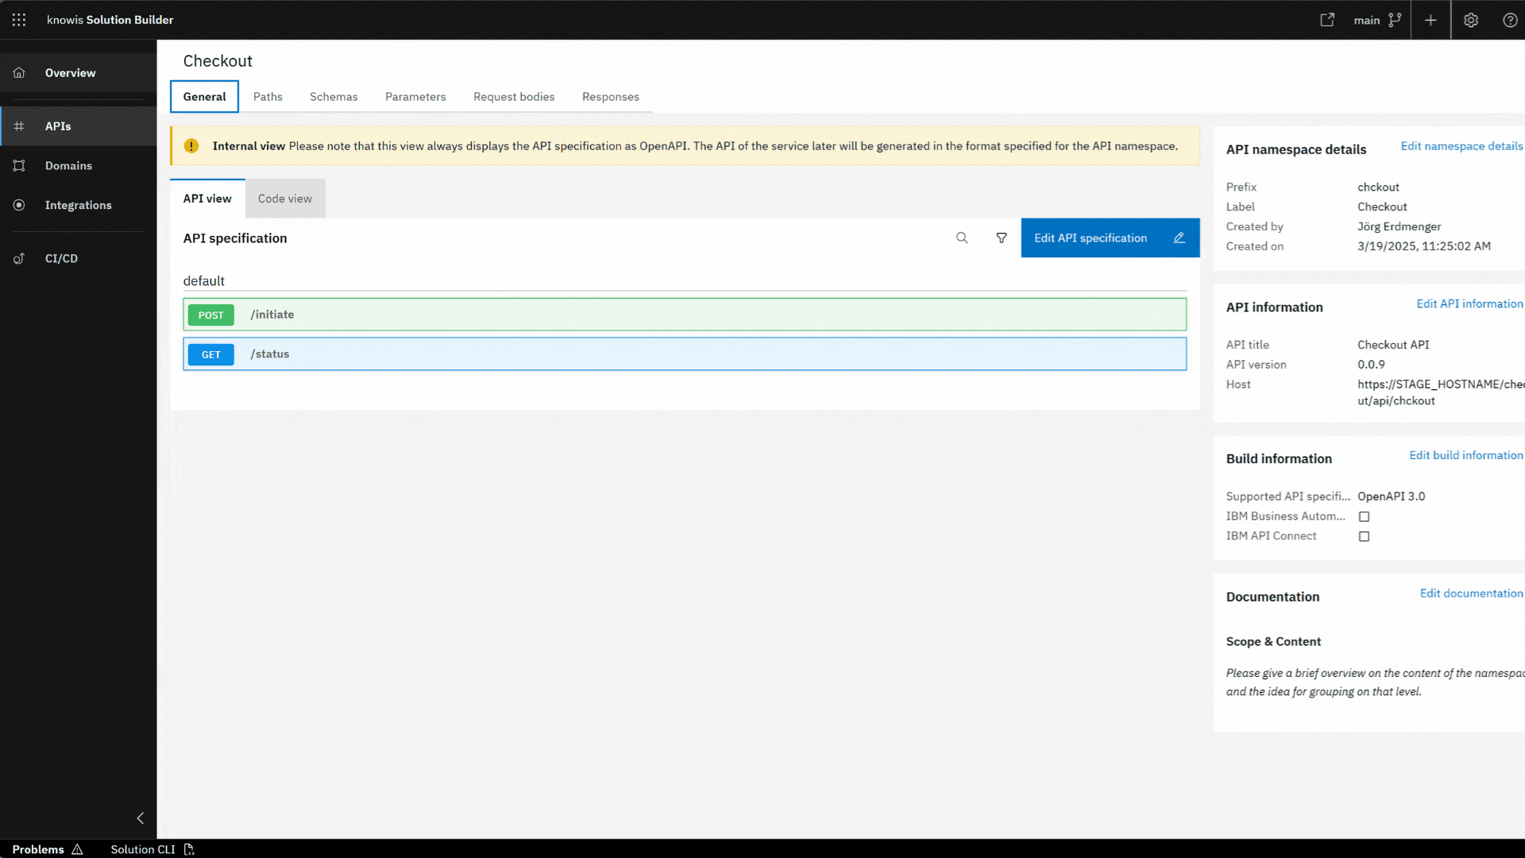Viewport: 1525px width, 858px height.
Task: Enable the IBM Business Automation checkbox
Action: tap(1364, 516)
